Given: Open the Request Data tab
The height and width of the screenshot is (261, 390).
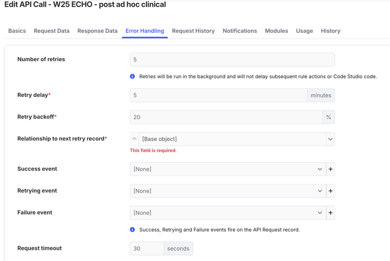Looking at the screenshot, I should pyautogui.click(x=51, y=31).
